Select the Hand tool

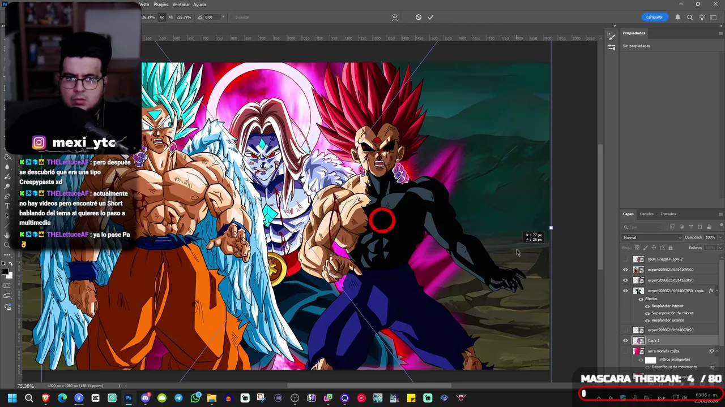(7, 235)
